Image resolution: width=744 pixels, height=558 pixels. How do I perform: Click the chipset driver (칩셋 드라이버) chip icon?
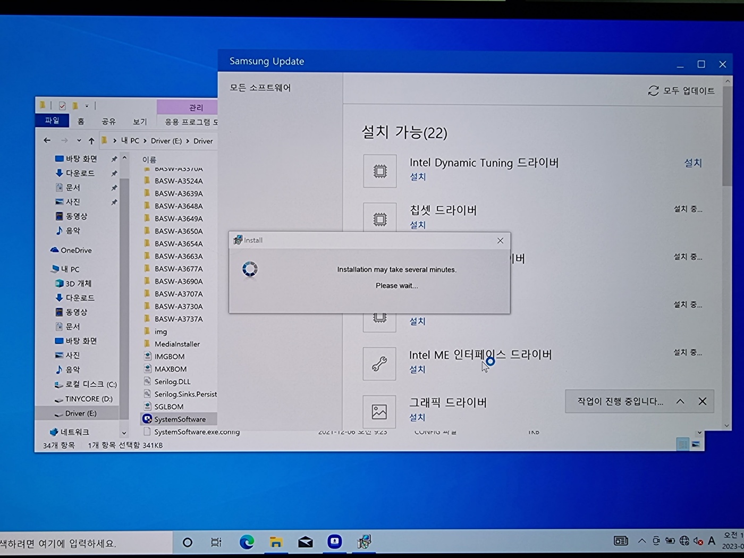point(380,217)
